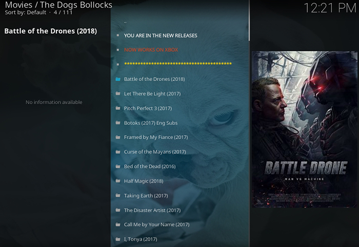Click the Sort by: Default label
The width and height of the screenshot is (359, 247).
coord(26,12)
